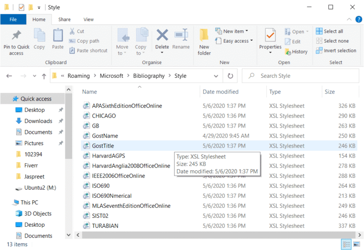
Task: Click Select all
Action: 329,31
